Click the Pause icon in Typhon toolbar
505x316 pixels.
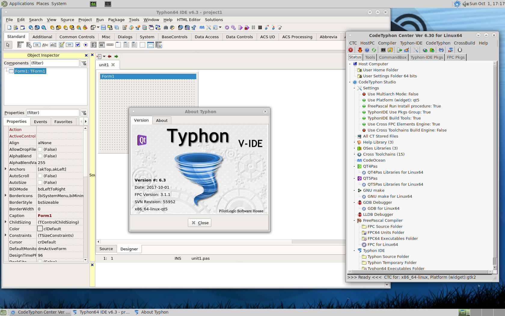coord(253,28)
